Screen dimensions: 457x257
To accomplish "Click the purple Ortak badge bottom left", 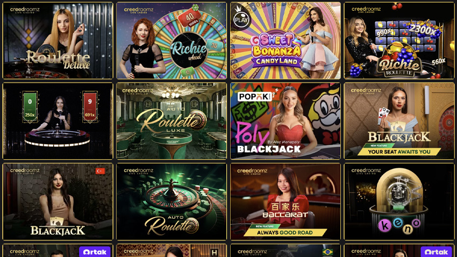I will 95,252.
